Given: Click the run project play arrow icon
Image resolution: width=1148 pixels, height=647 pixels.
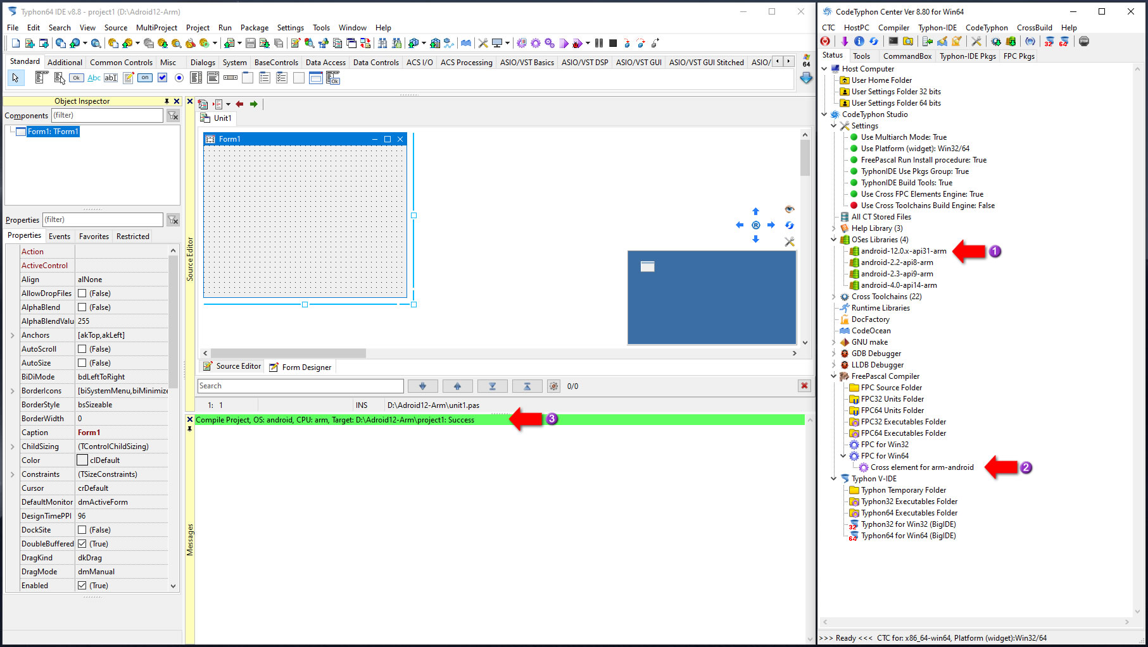Looking at the screenshot, I should tap(564, 43).
